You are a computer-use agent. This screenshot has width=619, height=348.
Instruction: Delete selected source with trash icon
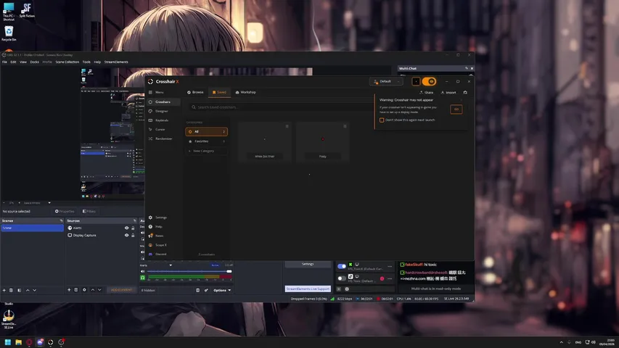[76, 290]
